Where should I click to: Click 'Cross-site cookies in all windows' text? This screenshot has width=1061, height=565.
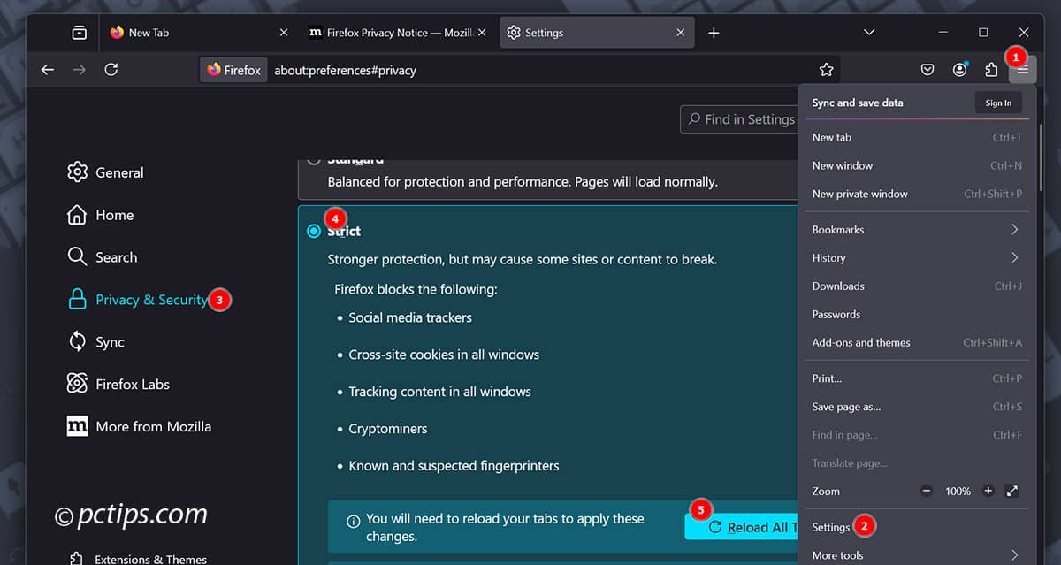(444, 355)
